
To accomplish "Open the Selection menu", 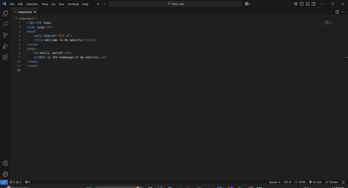I will (x=32, y=4).
